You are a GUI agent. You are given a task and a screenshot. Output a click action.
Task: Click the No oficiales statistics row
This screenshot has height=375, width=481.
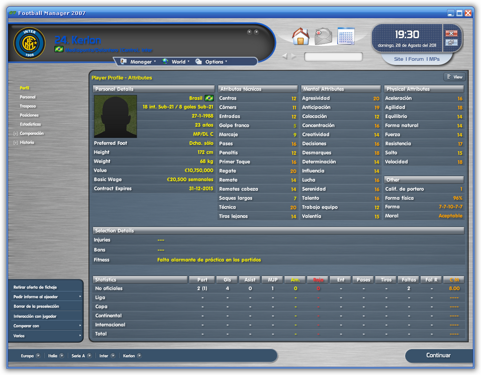click(x=279, y=289)
